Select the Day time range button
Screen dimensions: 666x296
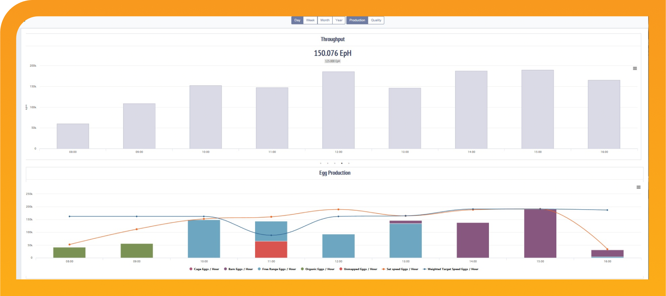297,20
